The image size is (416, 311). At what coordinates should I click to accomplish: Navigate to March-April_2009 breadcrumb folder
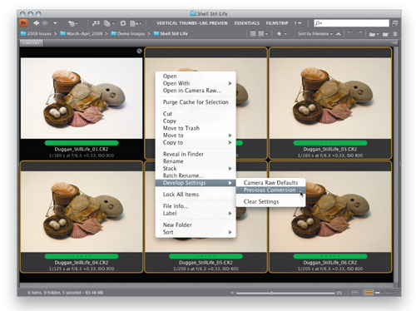tap(82, 33)
